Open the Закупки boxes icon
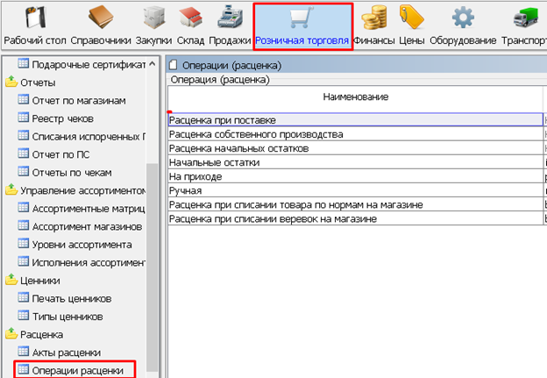This screenshot has width=547, height=378. [x=156, y=18]
